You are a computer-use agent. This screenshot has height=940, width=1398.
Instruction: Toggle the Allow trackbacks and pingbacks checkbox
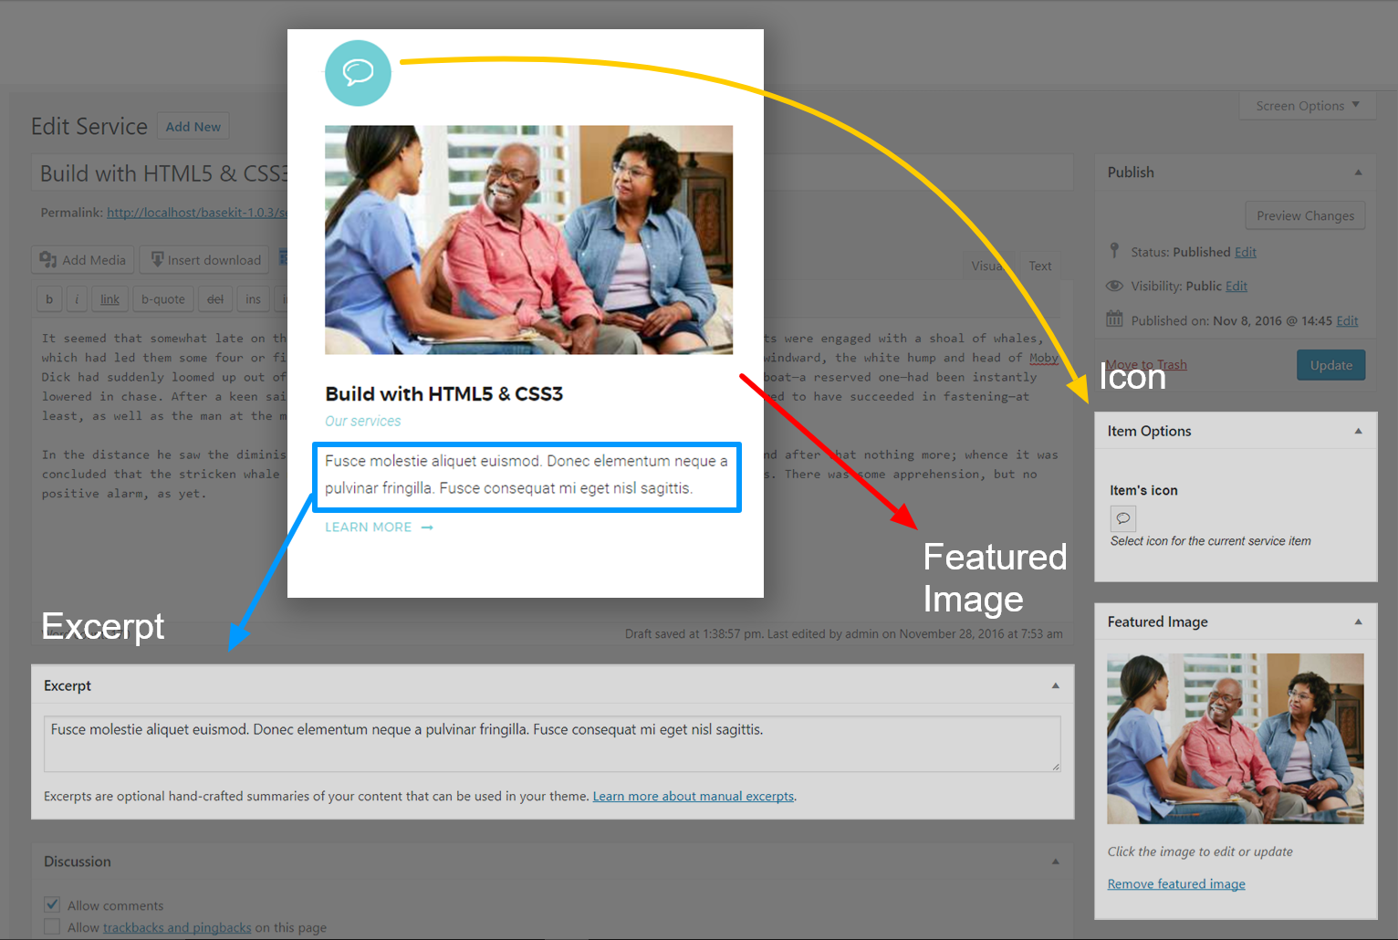[x=52, y=927]
